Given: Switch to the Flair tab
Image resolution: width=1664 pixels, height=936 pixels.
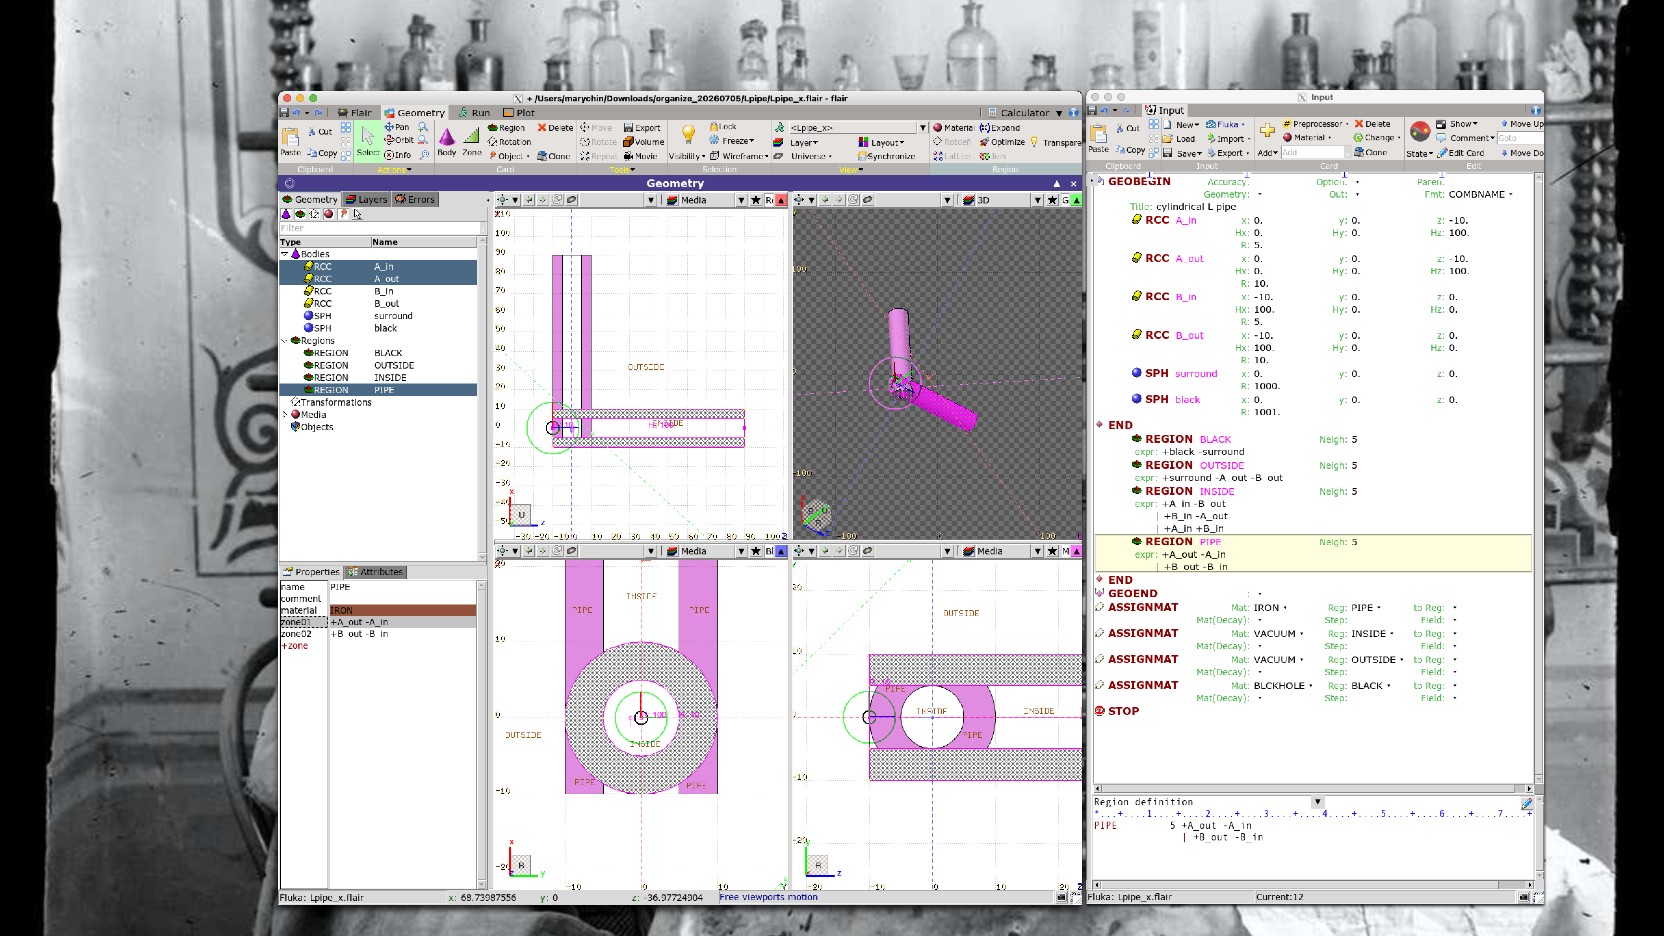Looking at the screenshot, I should (x=354, y=112).
